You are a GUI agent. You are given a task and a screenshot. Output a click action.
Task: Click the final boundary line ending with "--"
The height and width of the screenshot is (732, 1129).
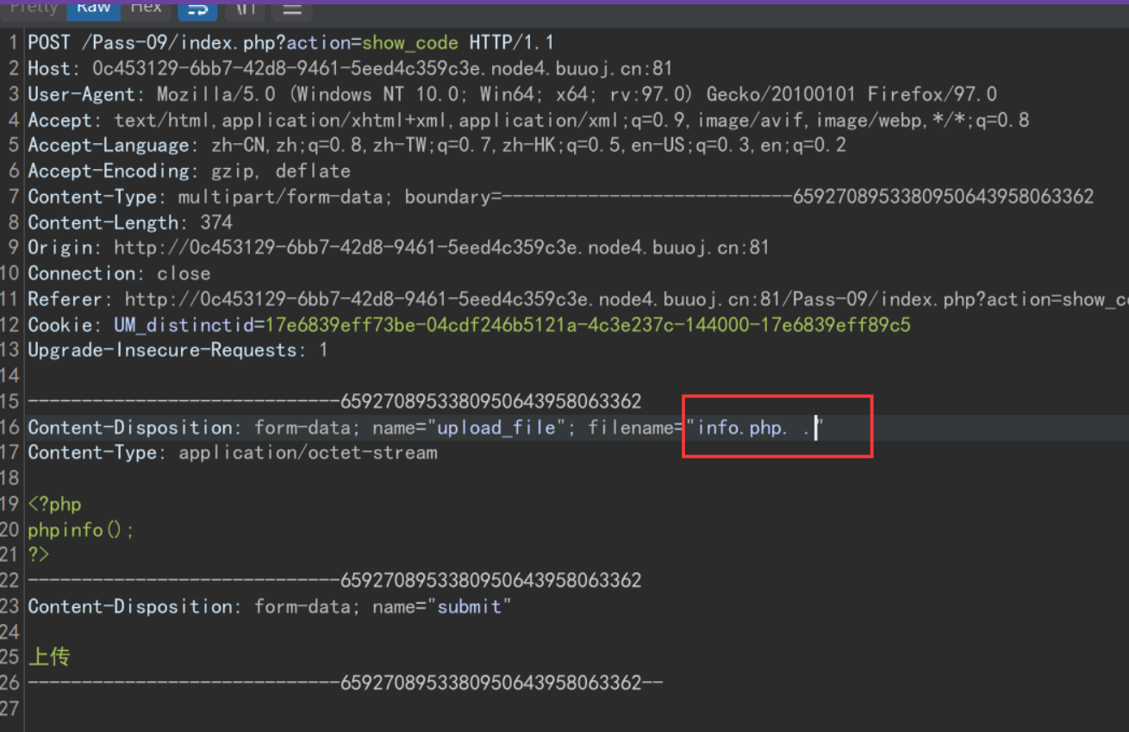click(x=346, y=684)
